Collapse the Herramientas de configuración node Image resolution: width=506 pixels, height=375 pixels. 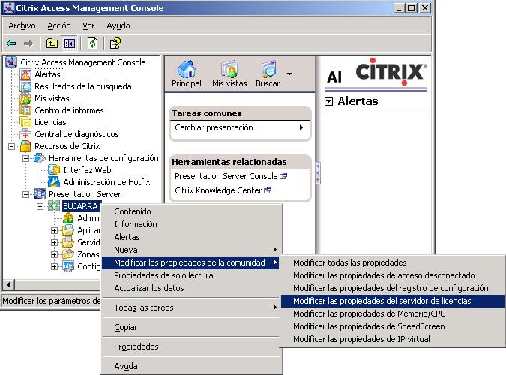[25, 158]
